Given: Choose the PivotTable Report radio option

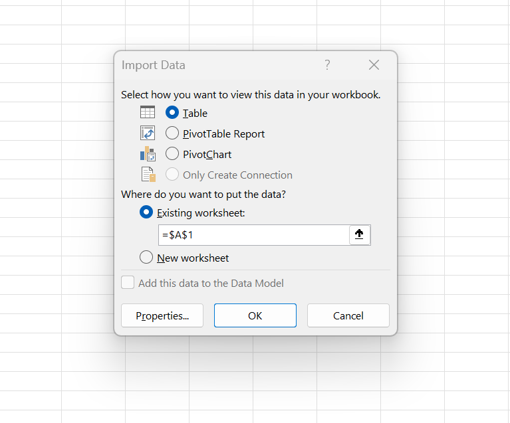Looking at the screenshot, I should click(172, 133).
